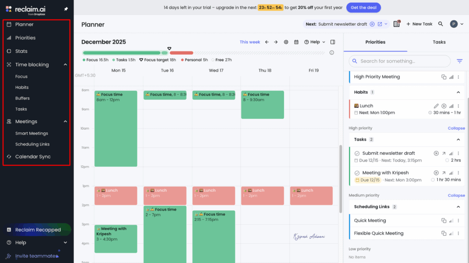Edit the Lunch habit with the pencil icon
This screenshot has width=469, height=263.
436,105
